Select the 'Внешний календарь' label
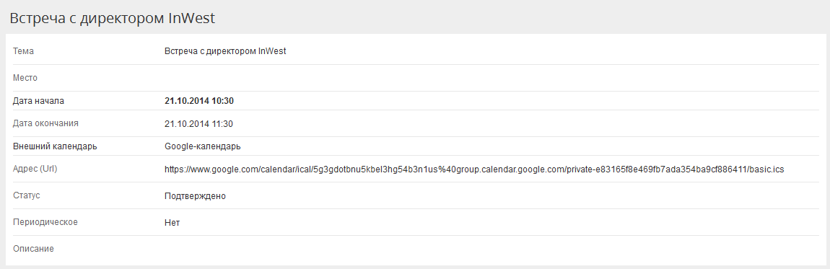The height and width of the screenshot is (269, 830). pos(55,146)
